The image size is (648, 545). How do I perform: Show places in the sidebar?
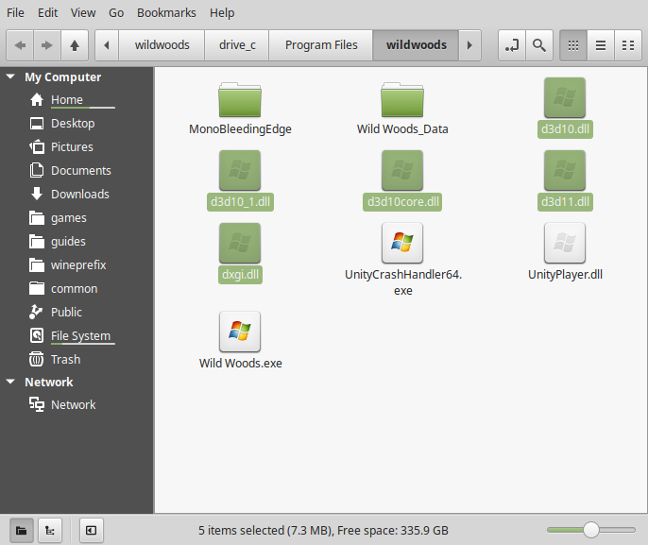pyautogui.click(x=21, y=530)
